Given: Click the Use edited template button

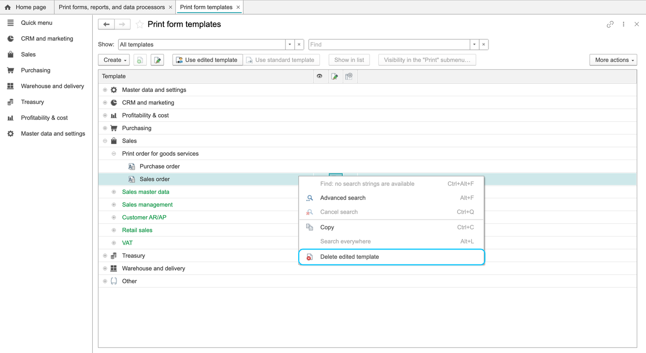Looking at the screenshot, I should tap(207, 60).
